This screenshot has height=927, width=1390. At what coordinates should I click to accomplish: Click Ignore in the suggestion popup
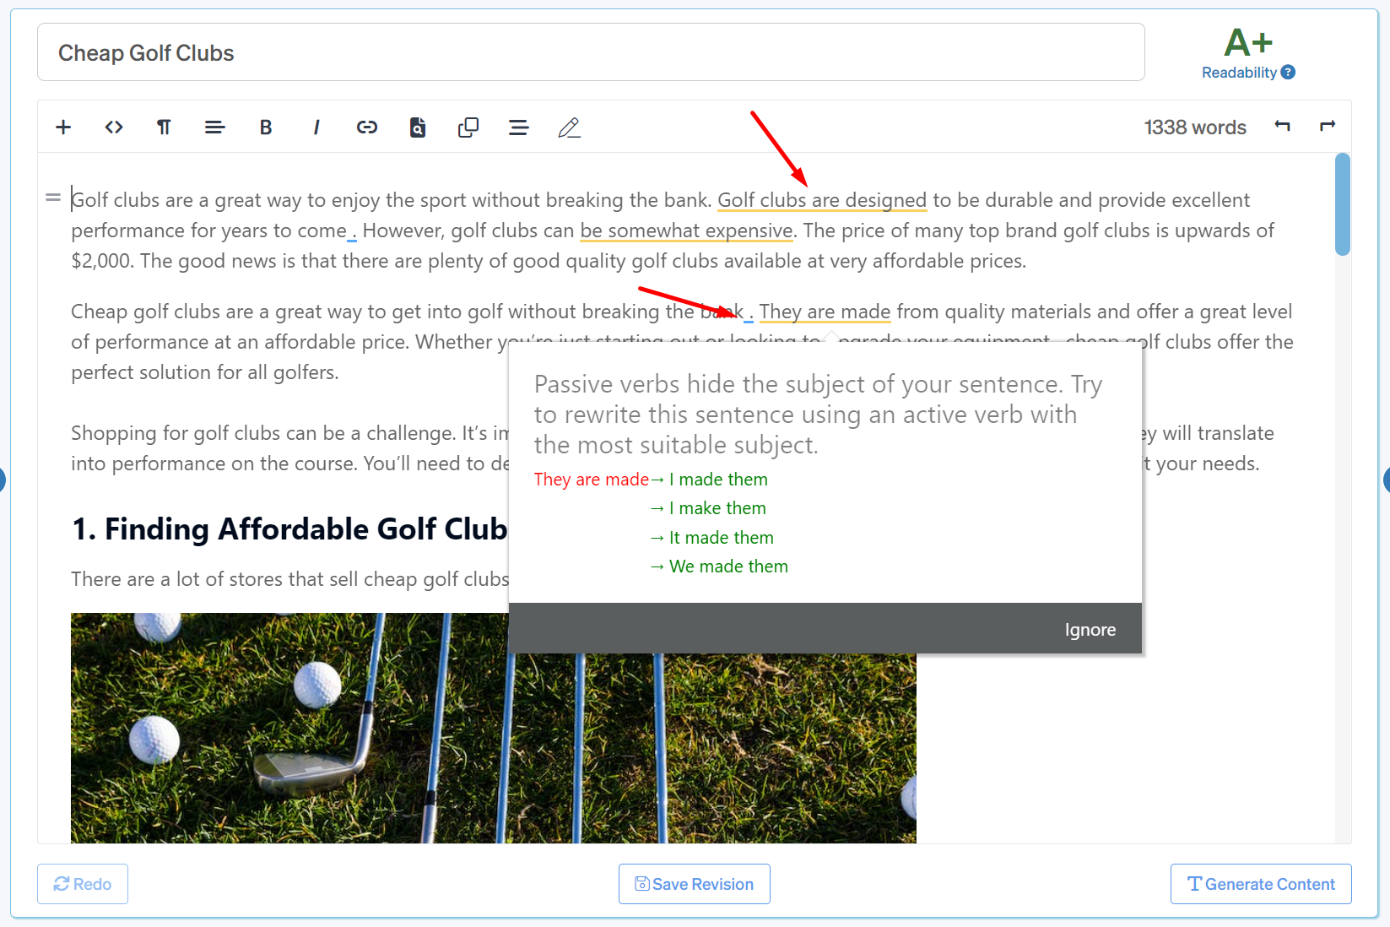point(1090,630)
